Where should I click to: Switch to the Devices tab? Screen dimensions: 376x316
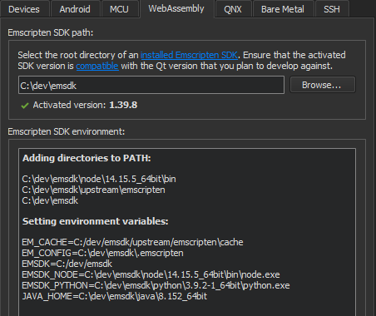(24, 9)
